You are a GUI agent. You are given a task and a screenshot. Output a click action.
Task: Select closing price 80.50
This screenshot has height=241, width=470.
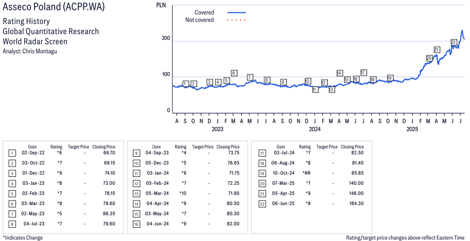(x=233, y=204)
